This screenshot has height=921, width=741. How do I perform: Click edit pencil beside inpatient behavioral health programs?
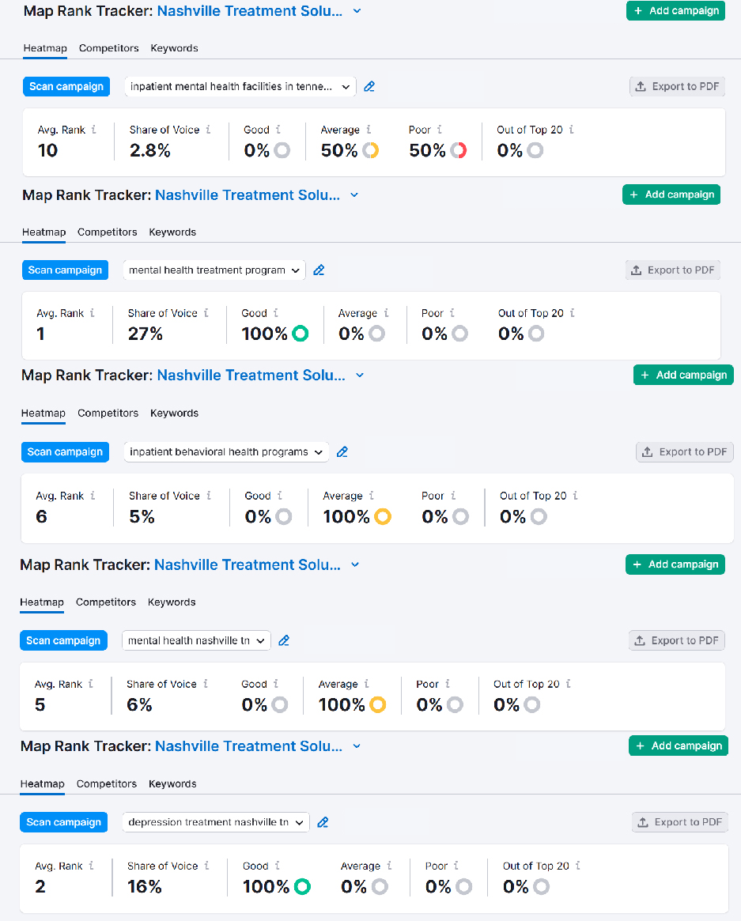tap(342, 452)
